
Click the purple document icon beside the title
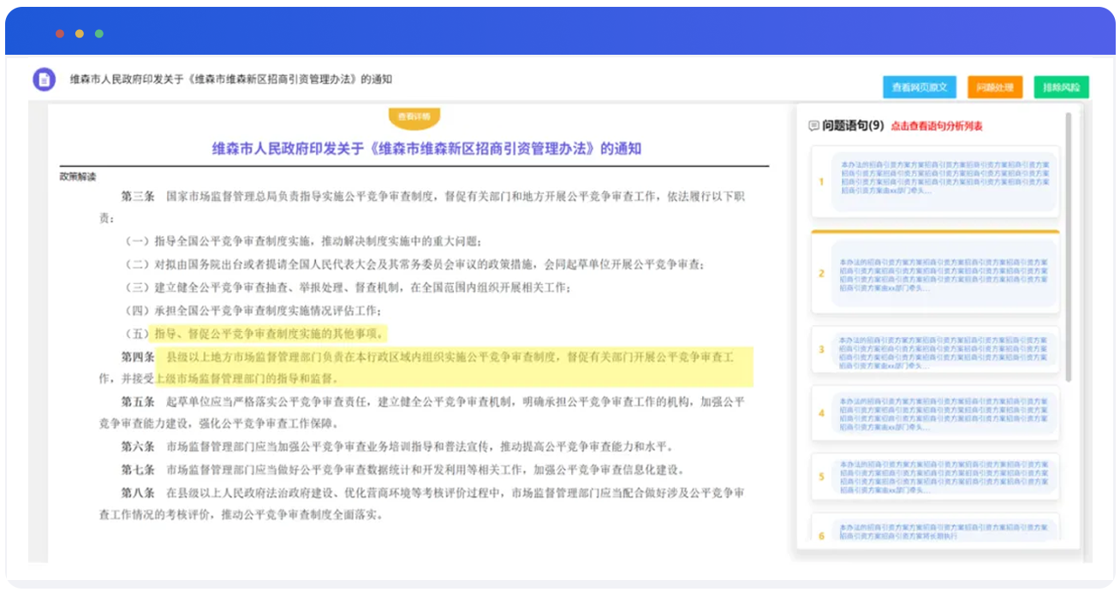[44, 80]
